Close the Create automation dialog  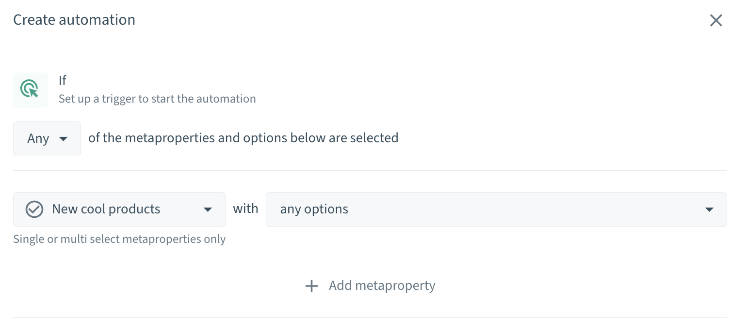coord(716,20)
